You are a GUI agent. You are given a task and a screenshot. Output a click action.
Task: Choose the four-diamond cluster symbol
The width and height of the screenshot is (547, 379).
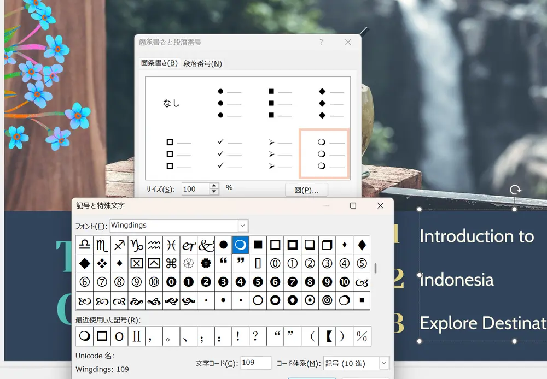coord(102,263)
